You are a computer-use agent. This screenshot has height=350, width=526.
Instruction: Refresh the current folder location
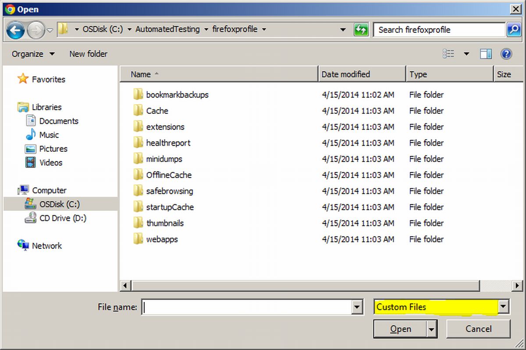pos(361,29)
